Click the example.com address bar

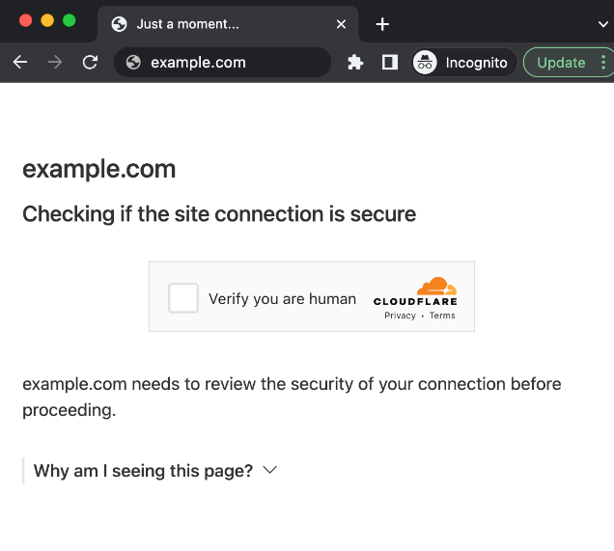232,63
